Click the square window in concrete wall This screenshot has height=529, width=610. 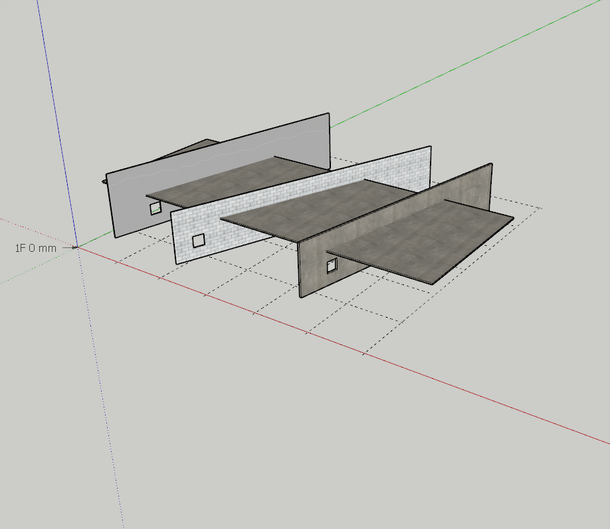(x=332, y=266)
